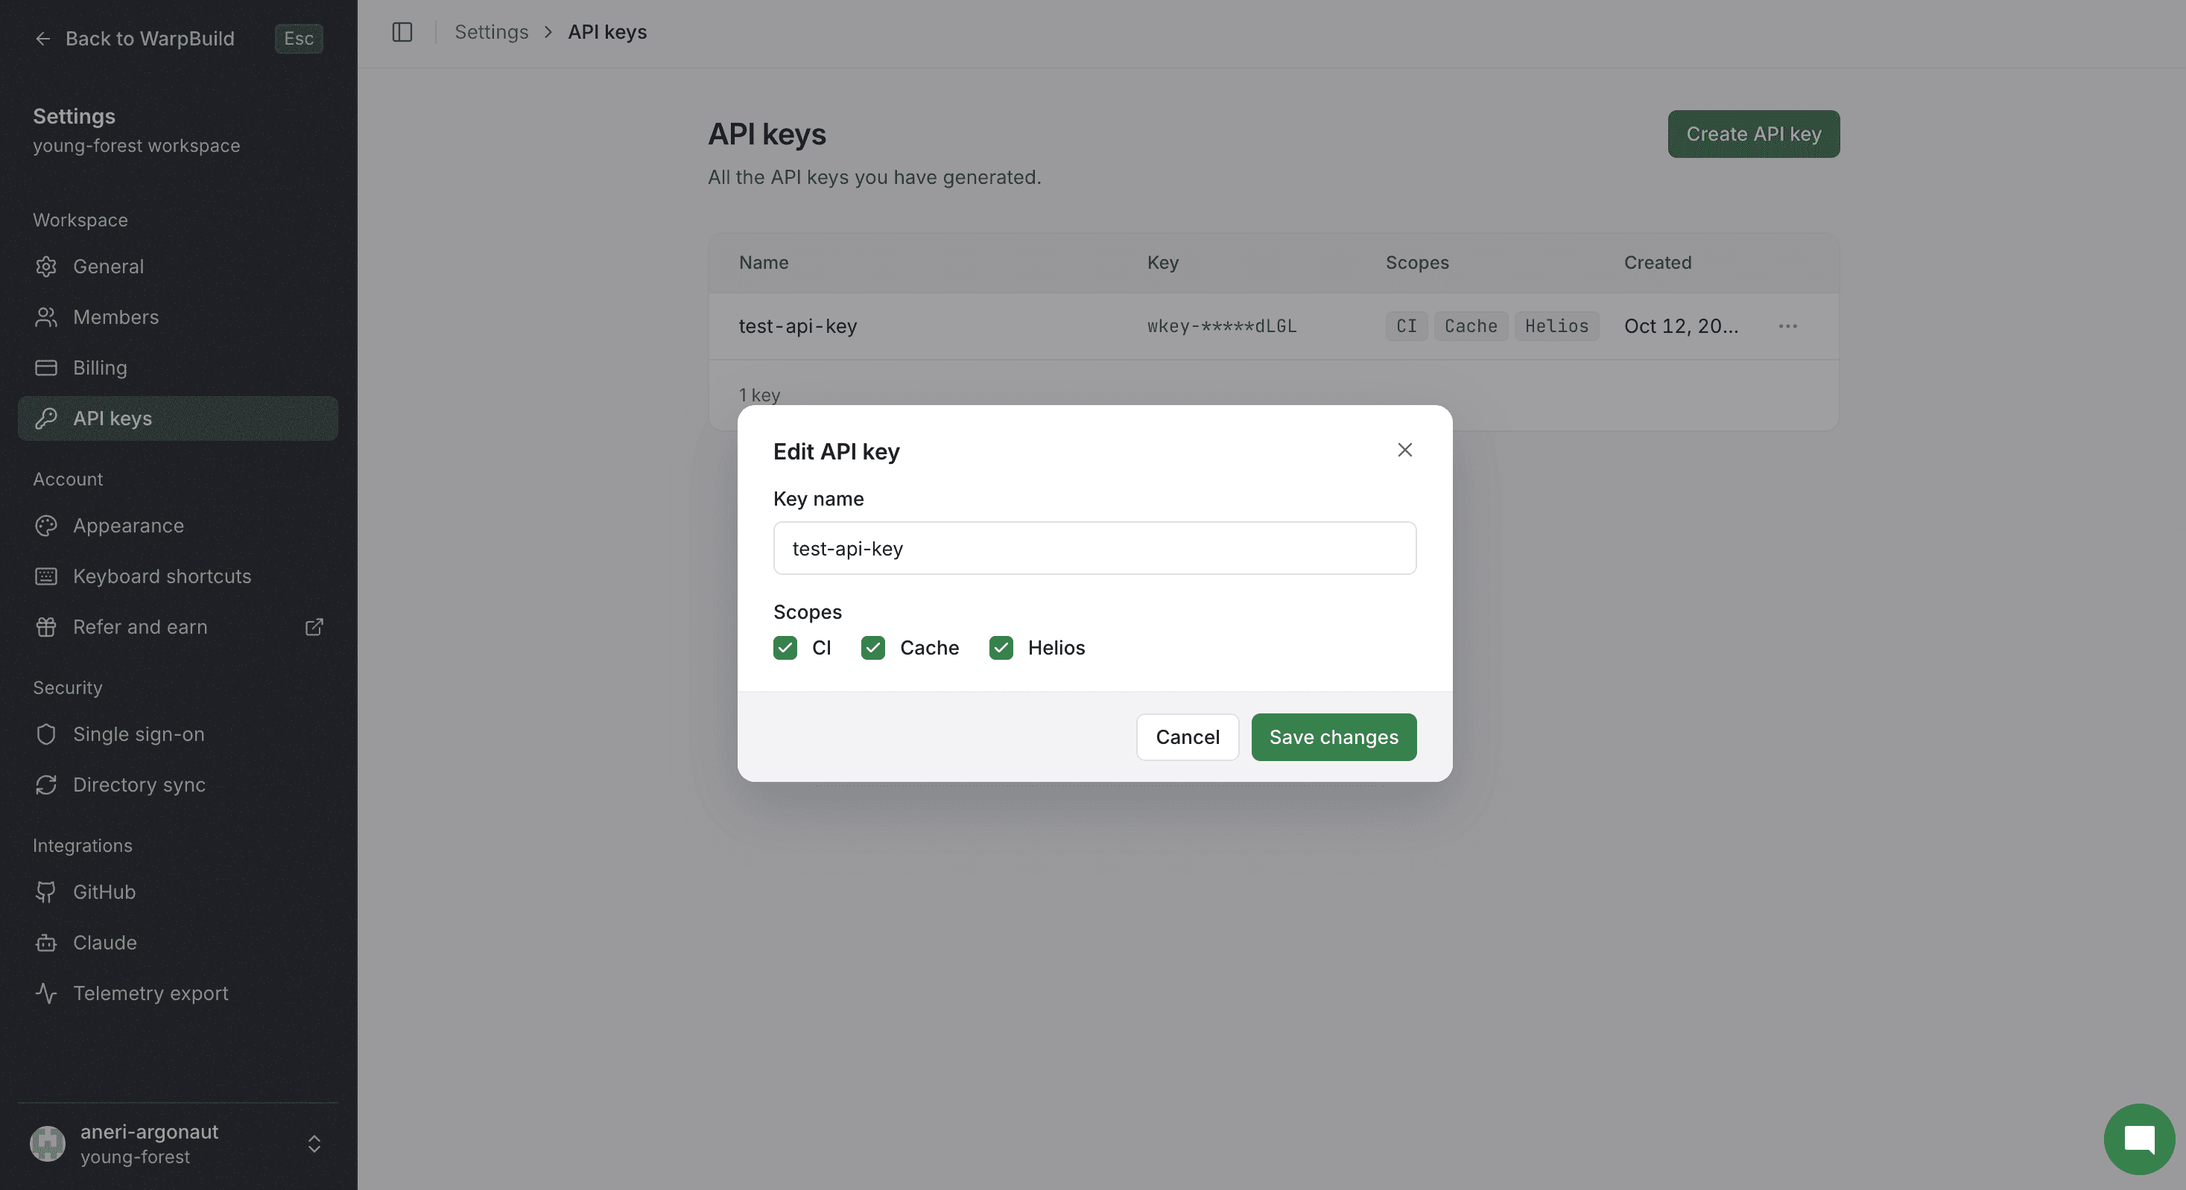2186x1190 pixels.
Task: Click the back arrow beside Back to WarpBuild
Action: (42, 38)
